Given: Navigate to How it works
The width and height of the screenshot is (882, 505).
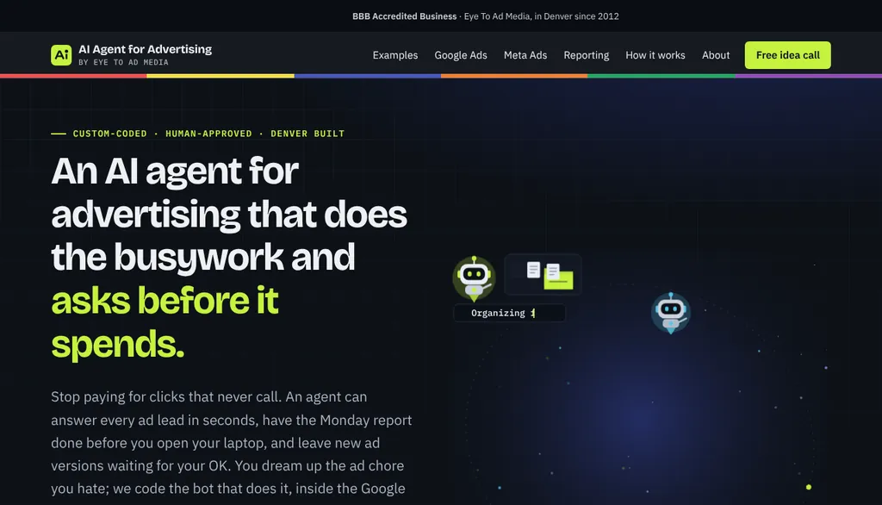Looking at the screenshot, I should (655, 55).
